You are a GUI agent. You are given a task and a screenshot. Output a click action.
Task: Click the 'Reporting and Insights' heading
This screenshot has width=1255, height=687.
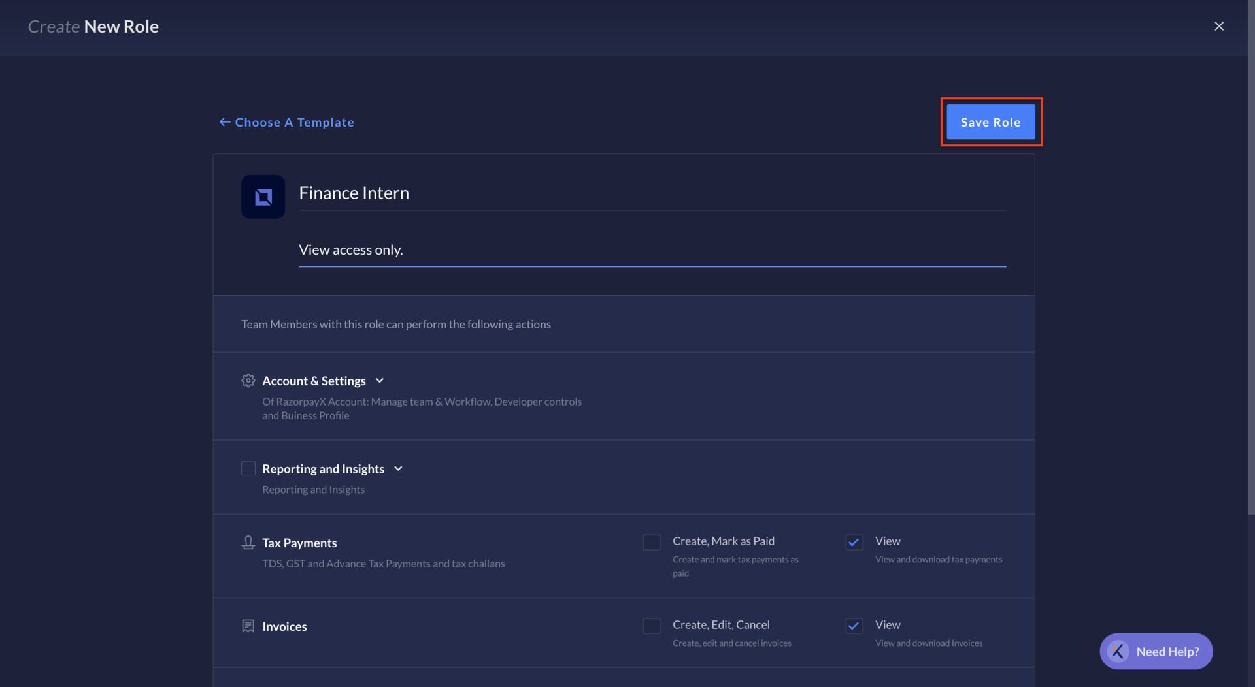tap(323, 469)
